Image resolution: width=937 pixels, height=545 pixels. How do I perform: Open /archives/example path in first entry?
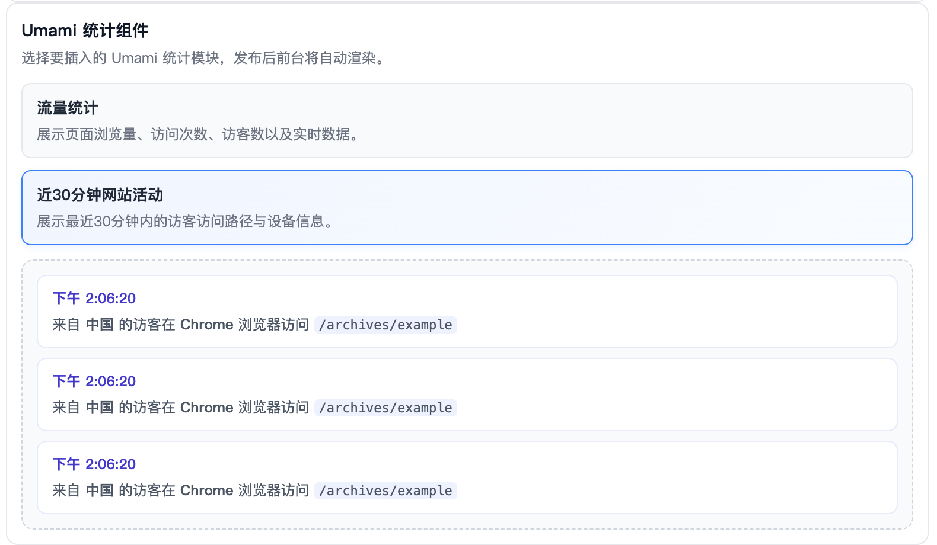pos(385,325)
